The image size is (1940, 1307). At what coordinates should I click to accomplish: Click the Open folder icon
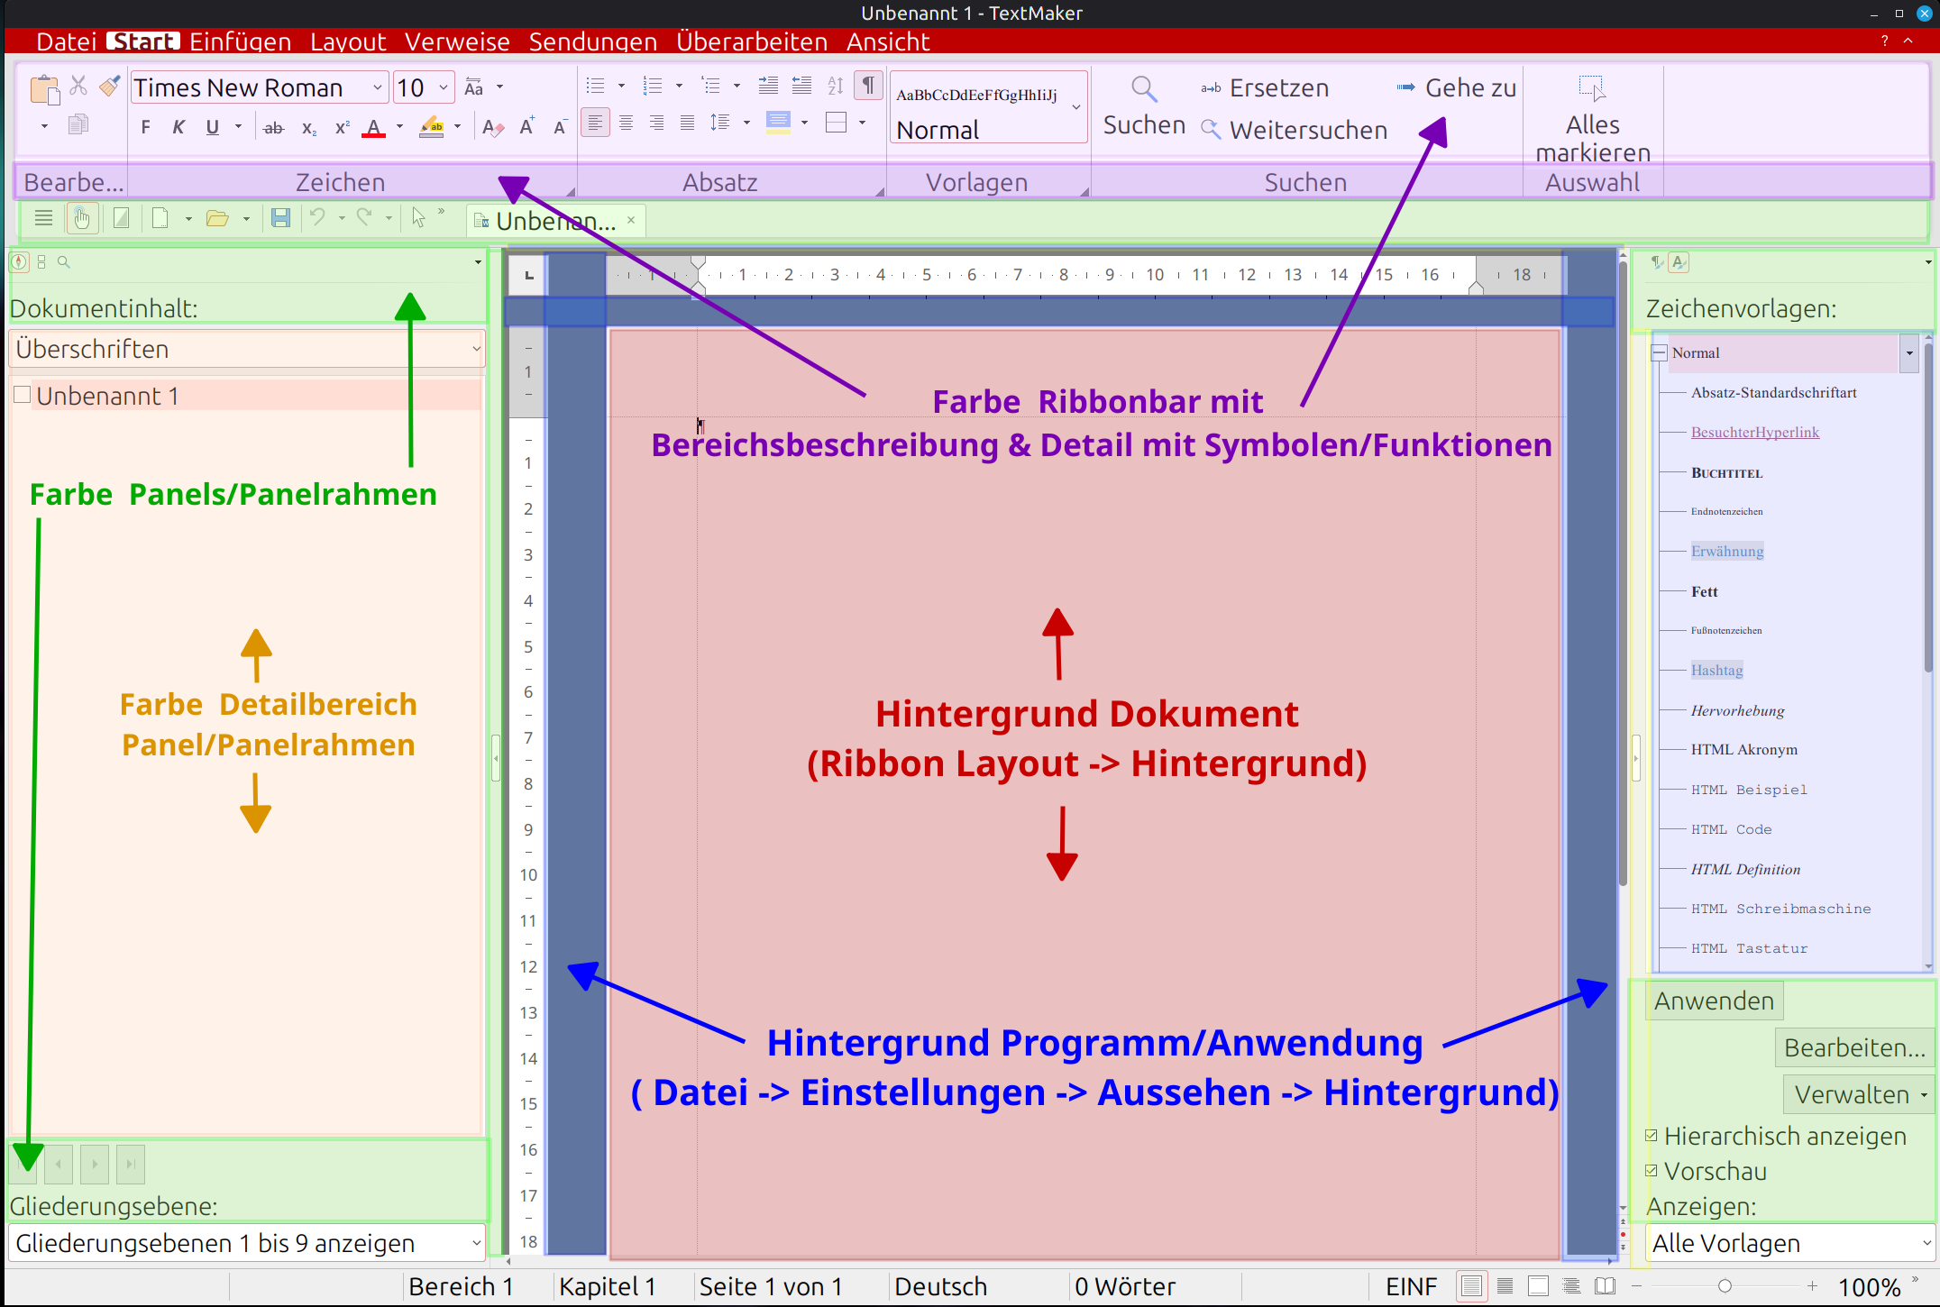(x=217, y=218)
